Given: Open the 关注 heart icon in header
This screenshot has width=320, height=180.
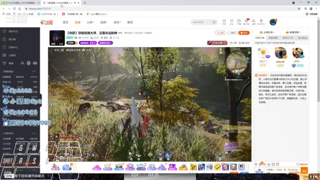Looking at the screenshot, I should (232, 22).
